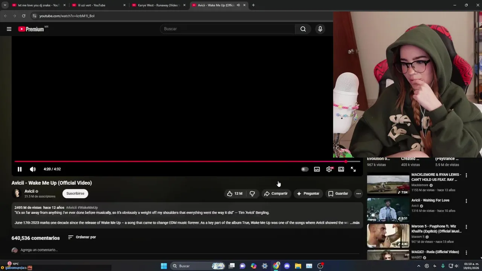This screenshot has width=482, height=271.
Task: Open Avicii channel avatar
Action: click(x=17, y=193)
